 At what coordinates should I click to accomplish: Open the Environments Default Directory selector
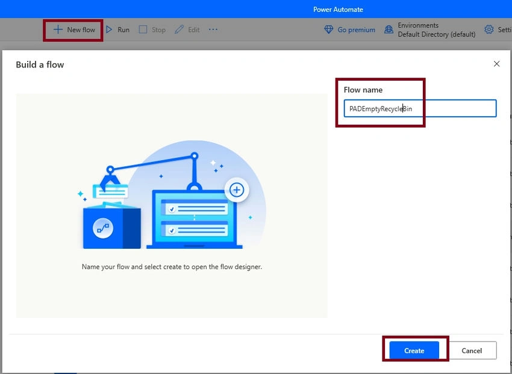pyautogui.click(x=429, y=30)
